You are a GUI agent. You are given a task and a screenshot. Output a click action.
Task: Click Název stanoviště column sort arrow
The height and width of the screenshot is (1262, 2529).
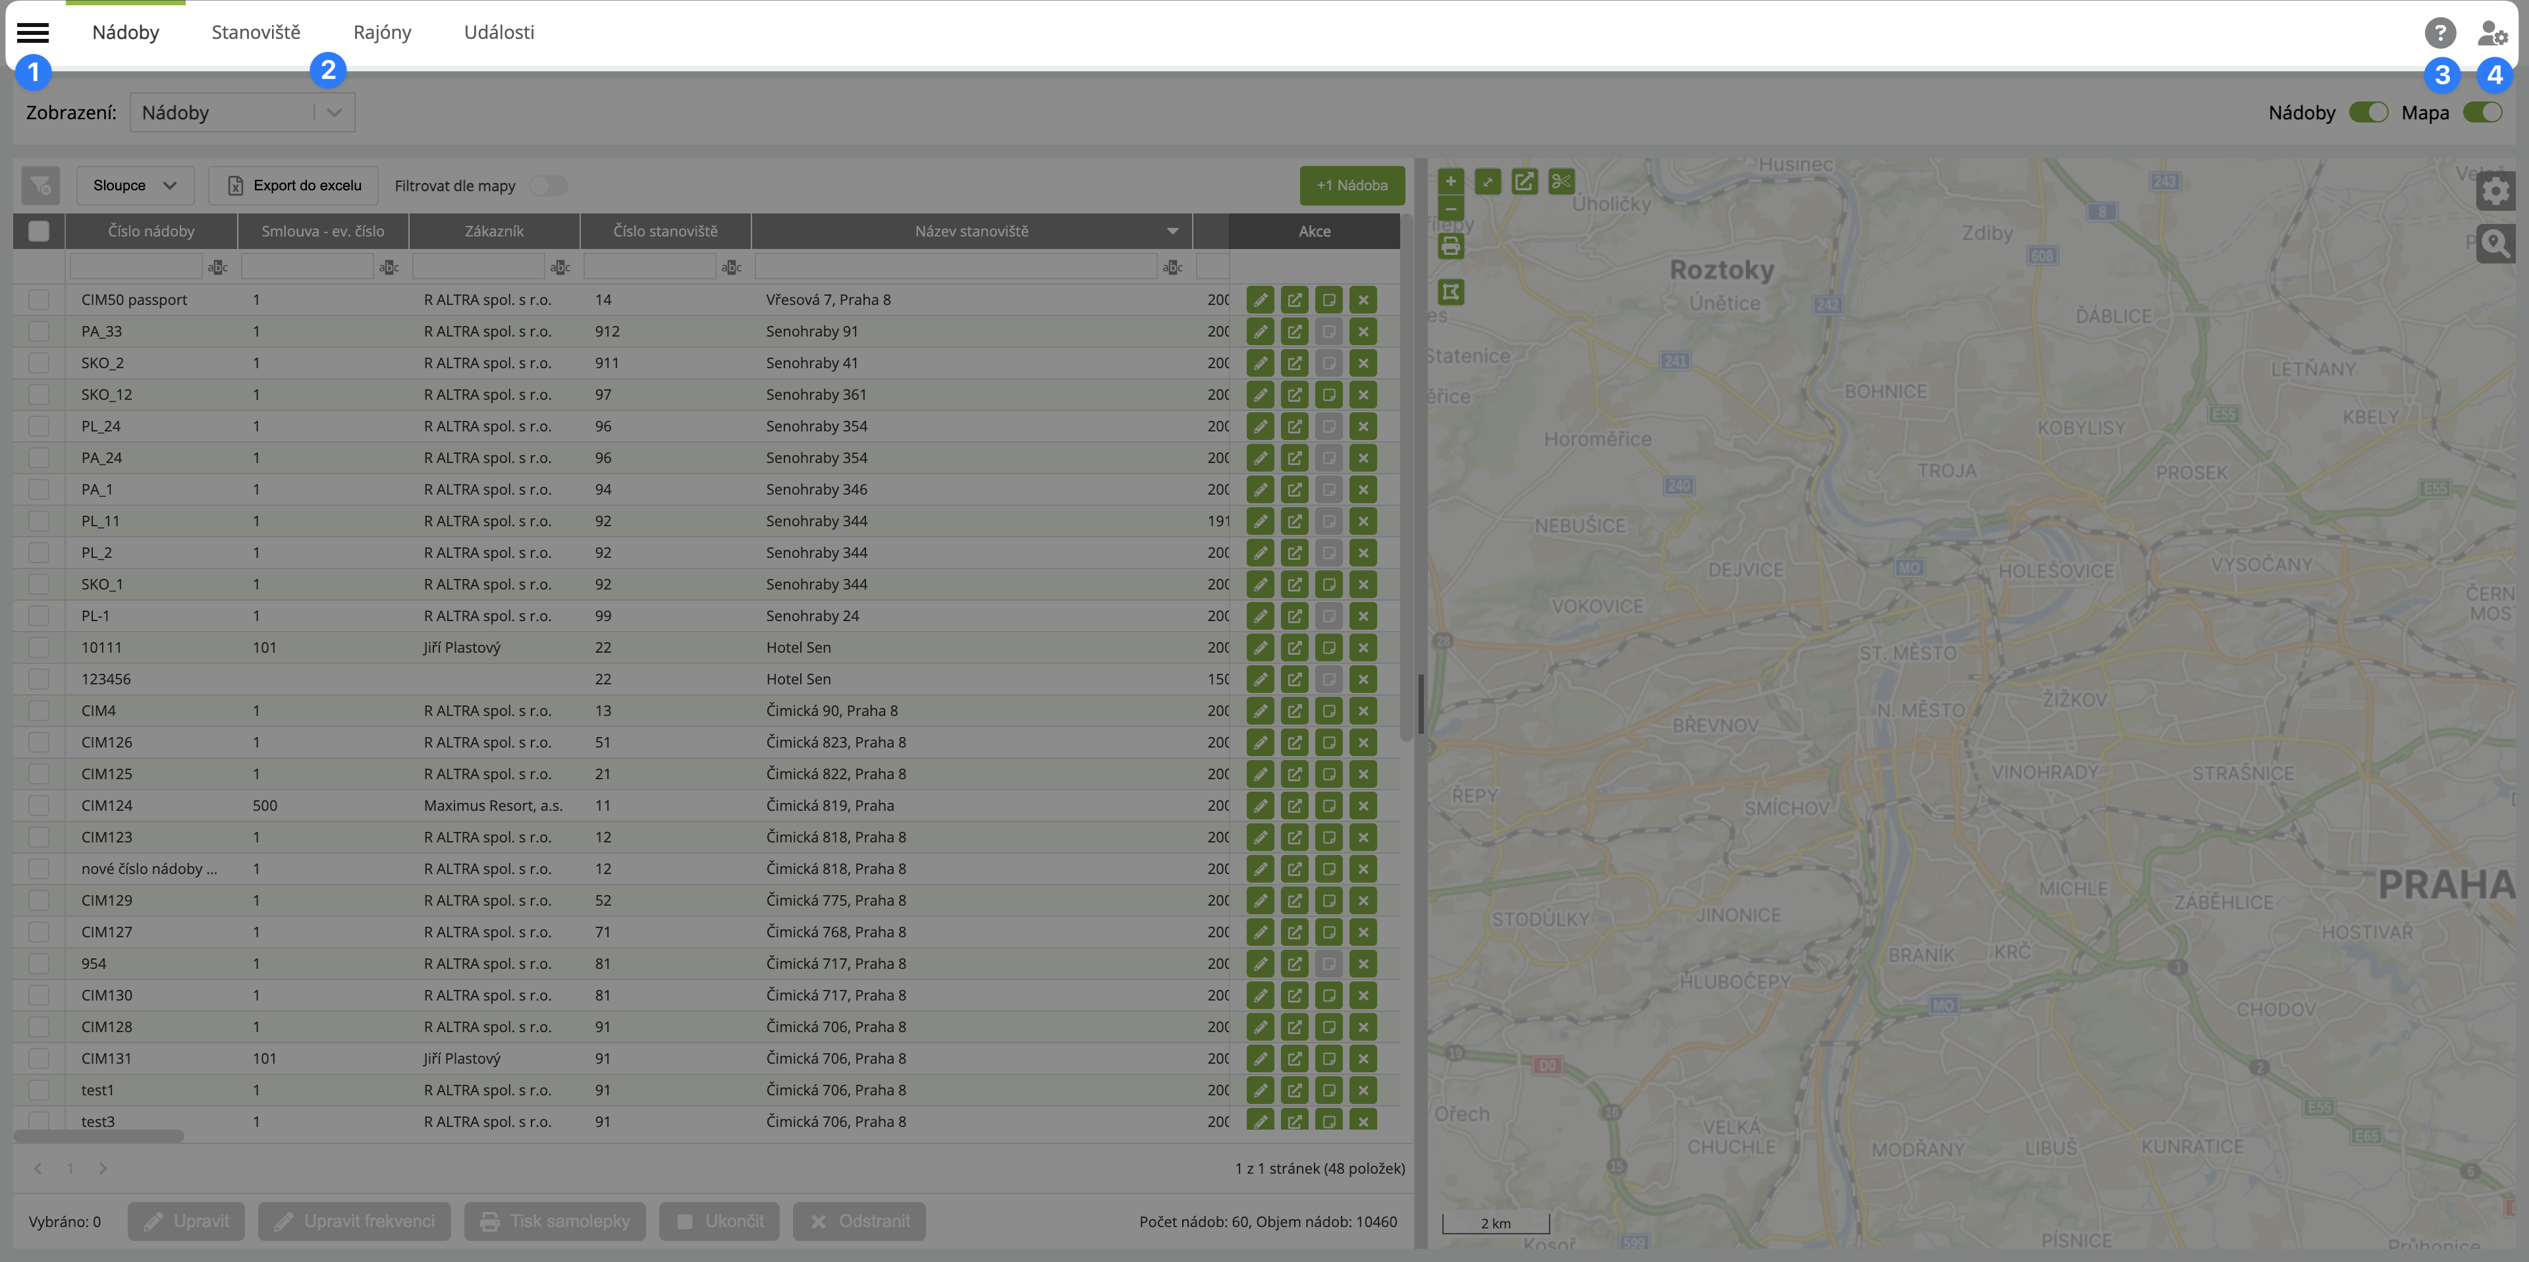click(x=1172, y=232)
